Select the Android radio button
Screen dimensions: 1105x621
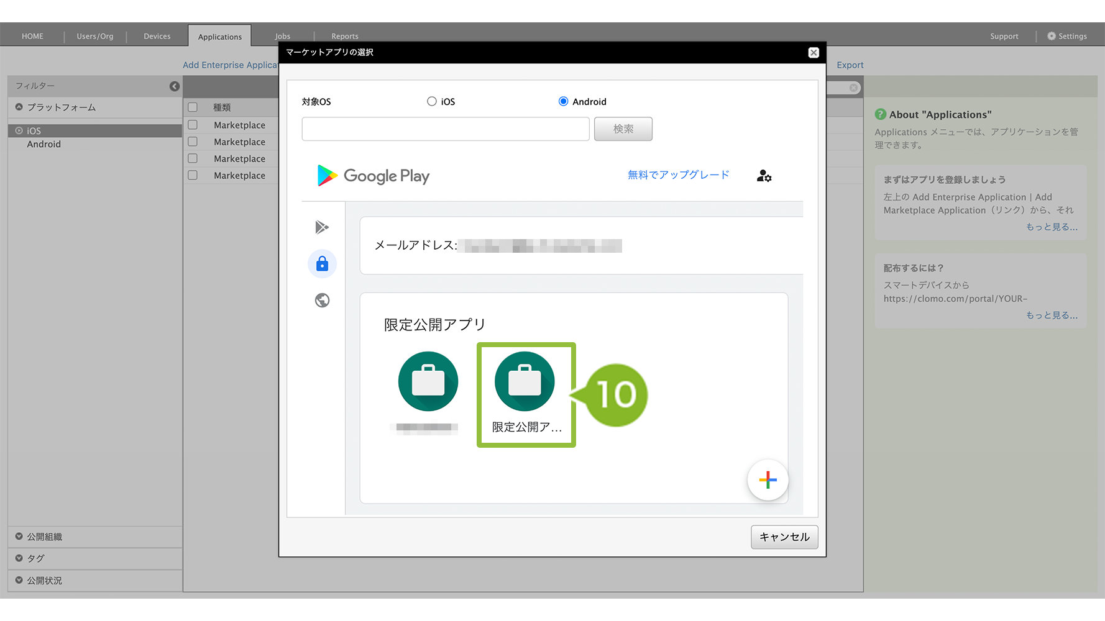click(x=563, y=101)
